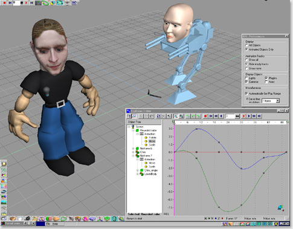Select All Objects display option
Screen dimensions: 293x229
point(253,45)
